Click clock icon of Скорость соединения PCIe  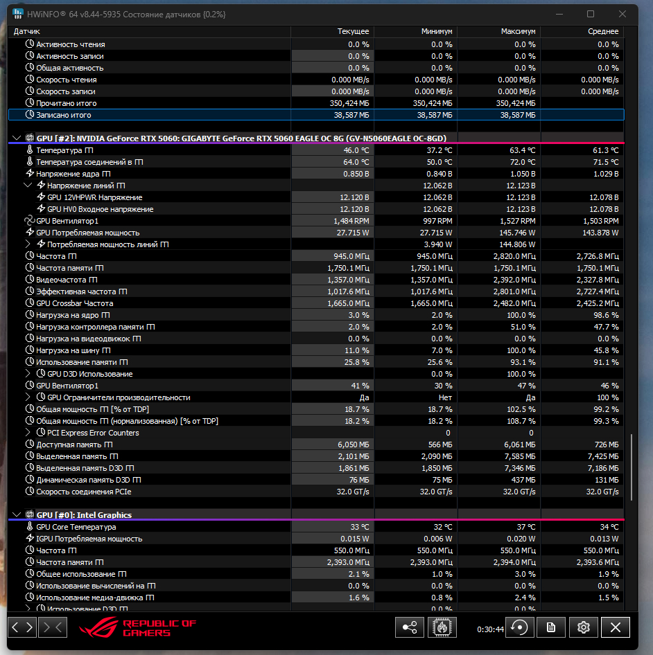(30, 492)
